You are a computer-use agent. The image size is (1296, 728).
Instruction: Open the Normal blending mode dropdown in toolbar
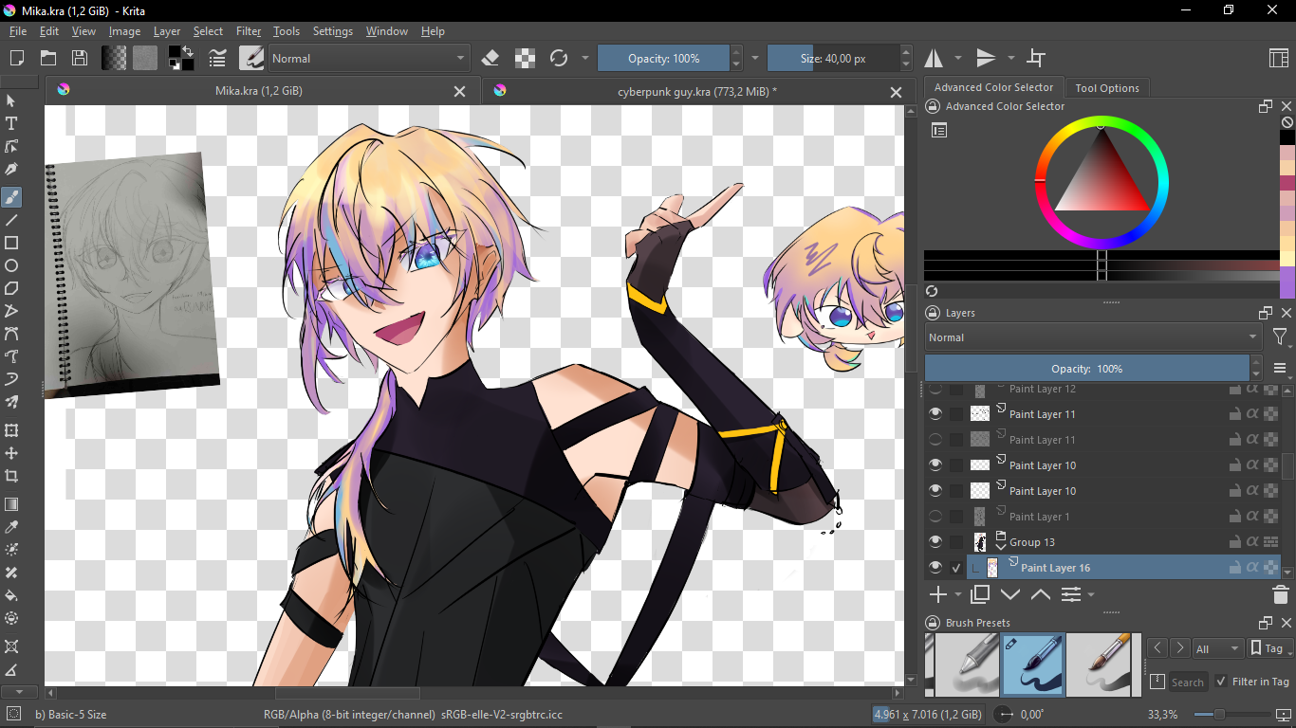click(368, 59)
